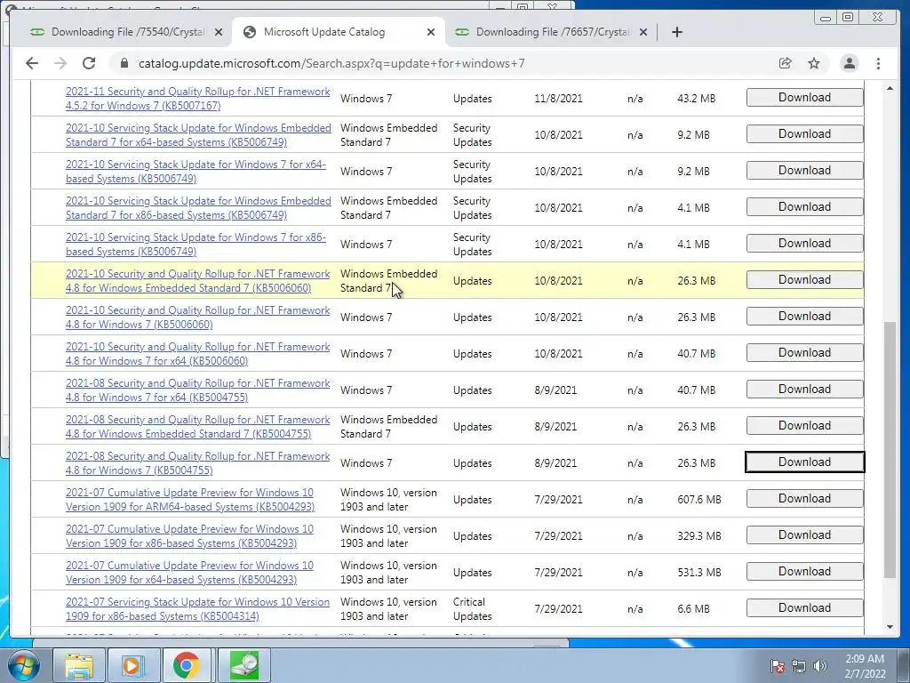Screen dimensions: 910x683
Task: Download highlighted KB5006060 Embedded Standard 7 update
Action: pos(804,280)
